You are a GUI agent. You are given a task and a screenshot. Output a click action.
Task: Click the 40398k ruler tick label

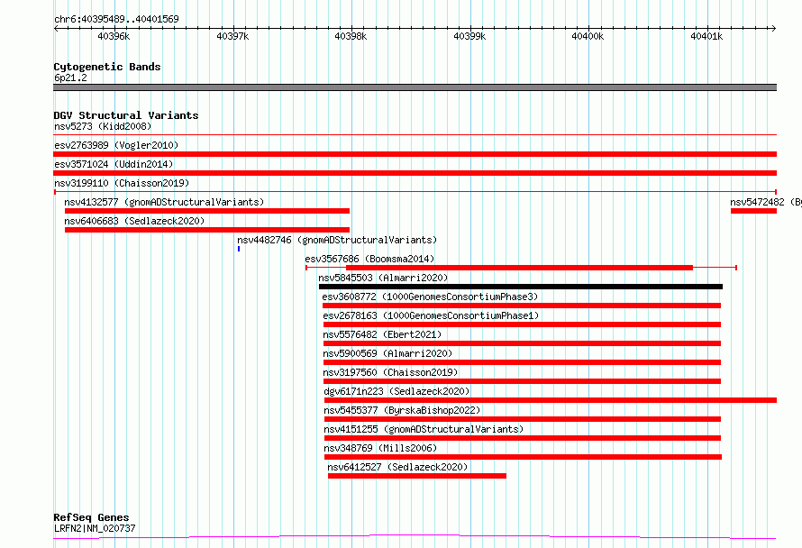[x=351, y=36]
